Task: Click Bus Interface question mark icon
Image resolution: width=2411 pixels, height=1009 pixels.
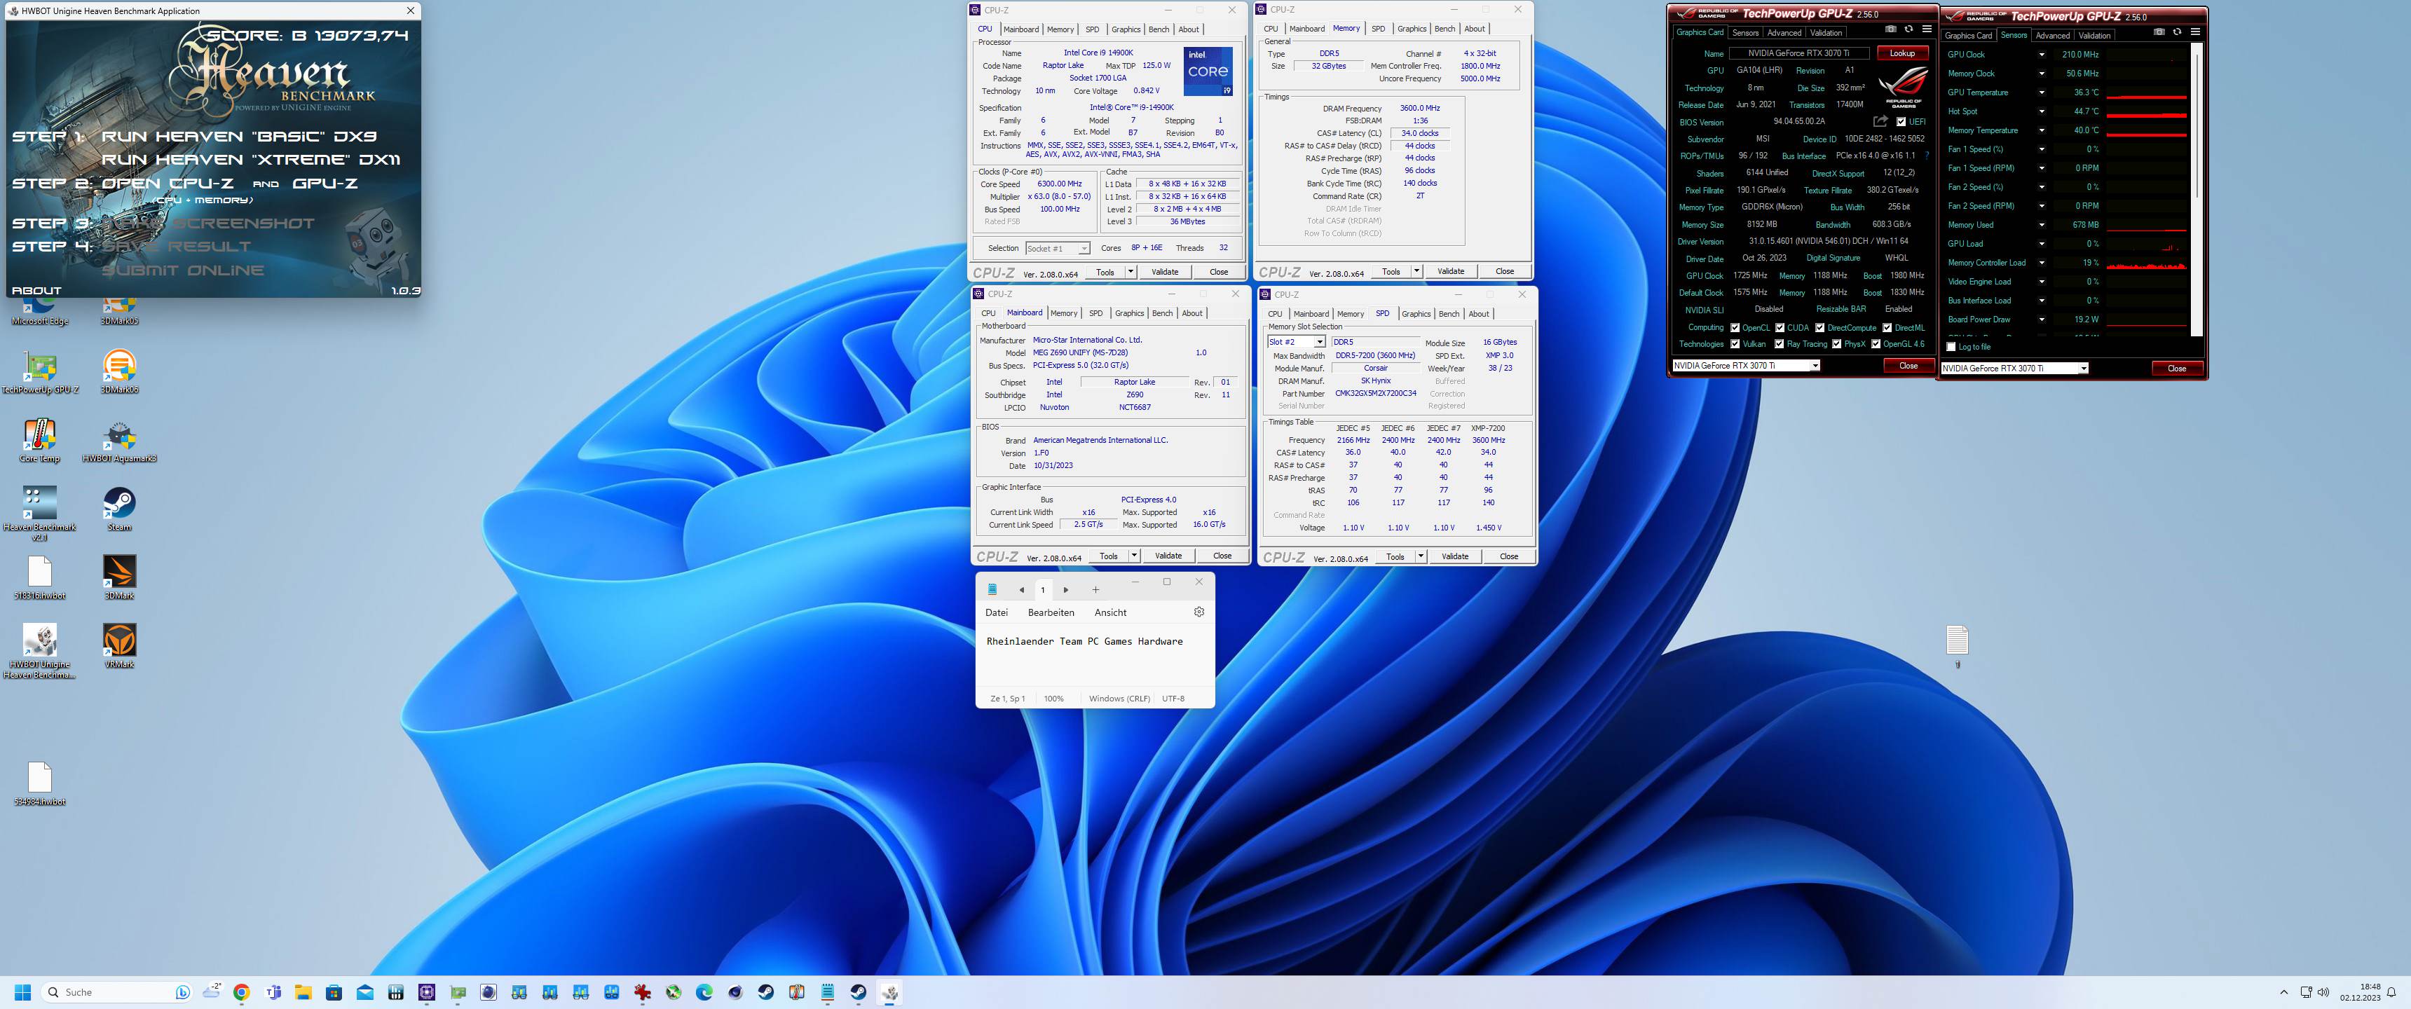Action: click(x=1926, y=156)
